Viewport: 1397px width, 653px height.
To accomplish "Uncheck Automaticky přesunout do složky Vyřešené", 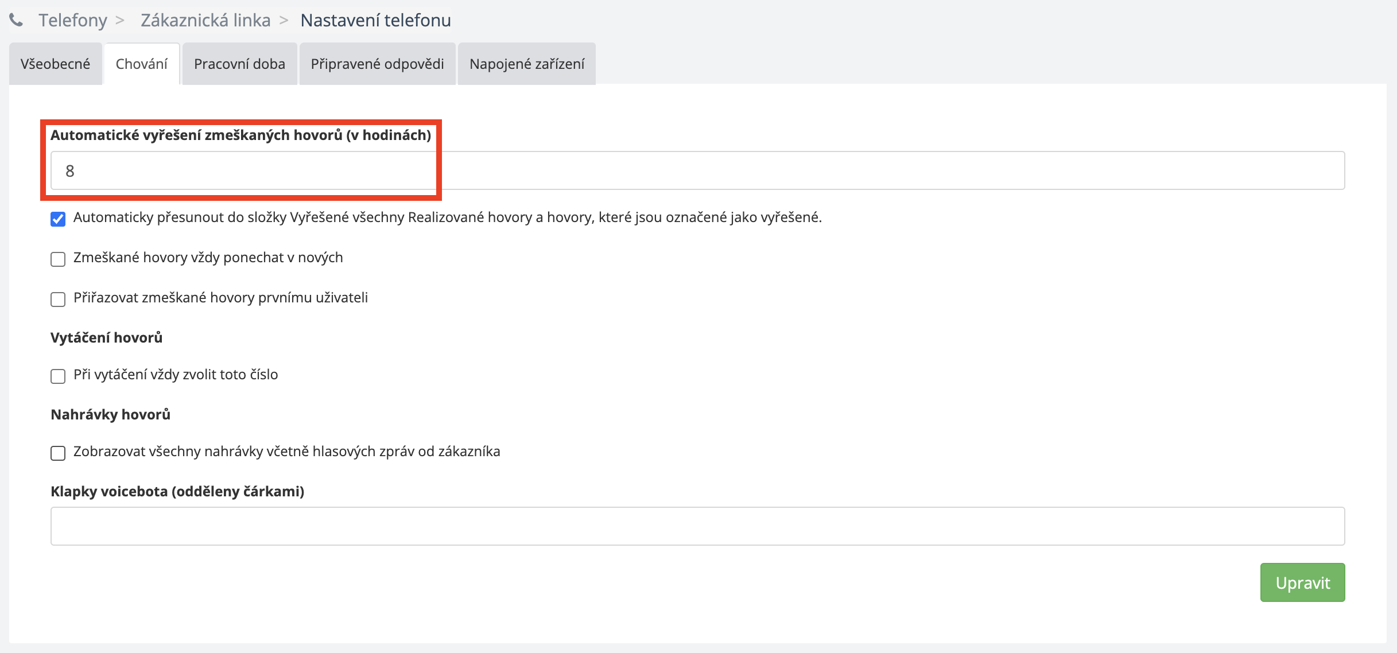I will click(x=58, y=219).
